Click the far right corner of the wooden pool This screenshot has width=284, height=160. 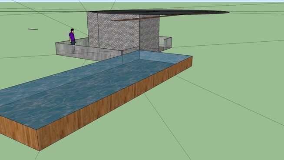coord(192,57)
